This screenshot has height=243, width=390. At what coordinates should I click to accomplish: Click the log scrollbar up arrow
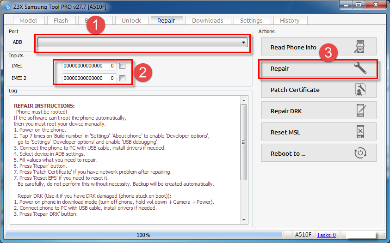[244, 100]
